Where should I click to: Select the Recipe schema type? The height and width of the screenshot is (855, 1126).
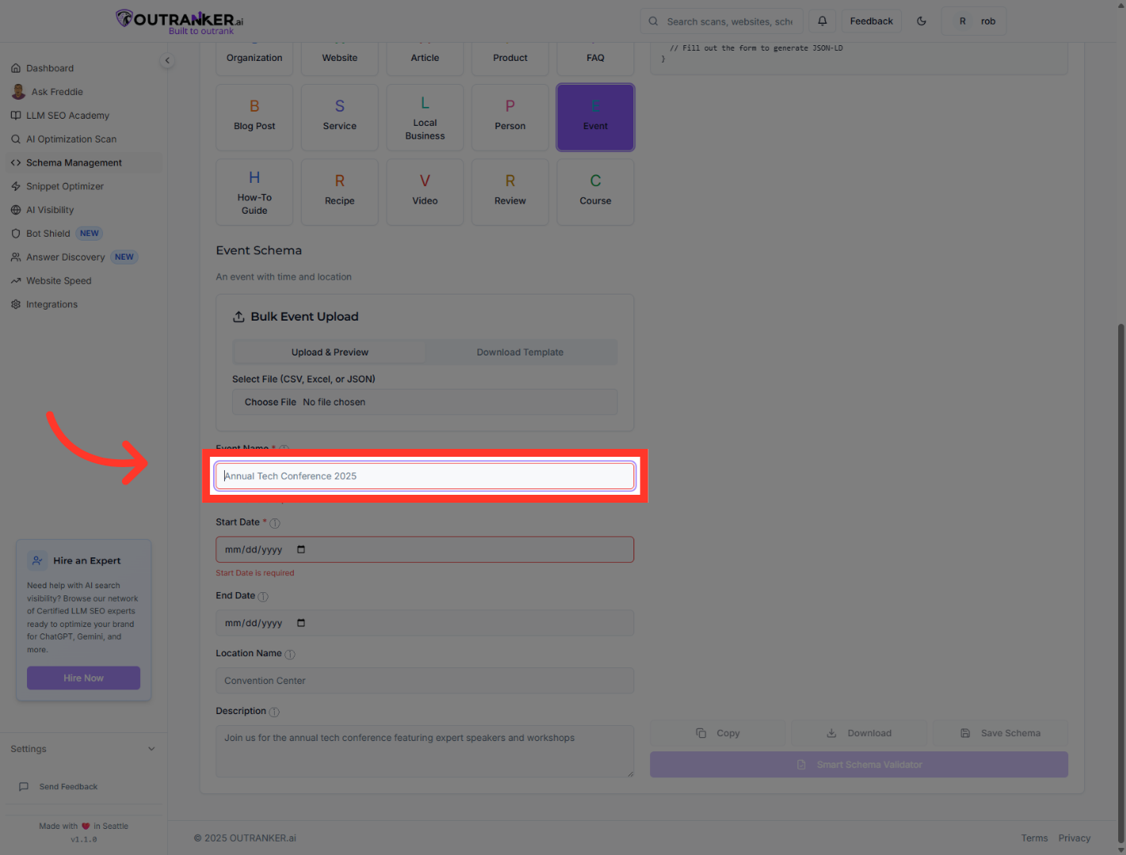(x=340, y=192)
